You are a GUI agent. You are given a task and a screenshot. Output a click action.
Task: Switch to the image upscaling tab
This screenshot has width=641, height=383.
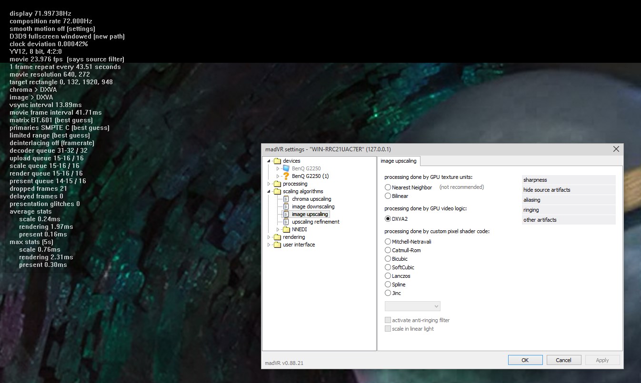pyautogui.click(x=399, y=161)
